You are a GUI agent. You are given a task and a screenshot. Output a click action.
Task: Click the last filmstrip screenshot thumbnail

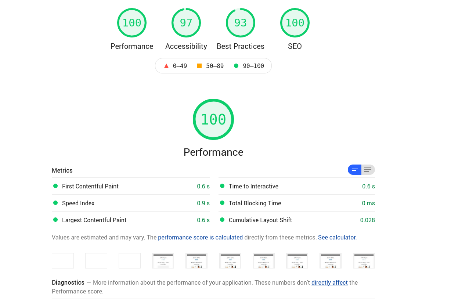tap(364, 261)
